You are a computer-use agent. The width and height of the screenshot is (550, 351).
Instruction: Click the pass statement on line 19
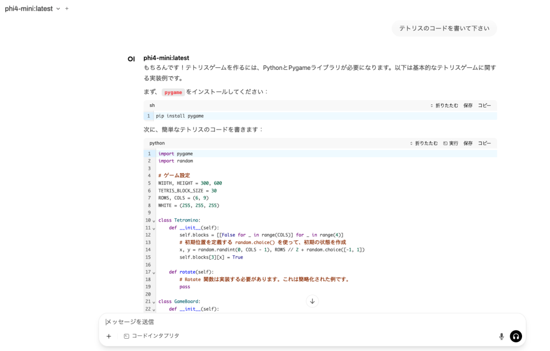[185, 287]
